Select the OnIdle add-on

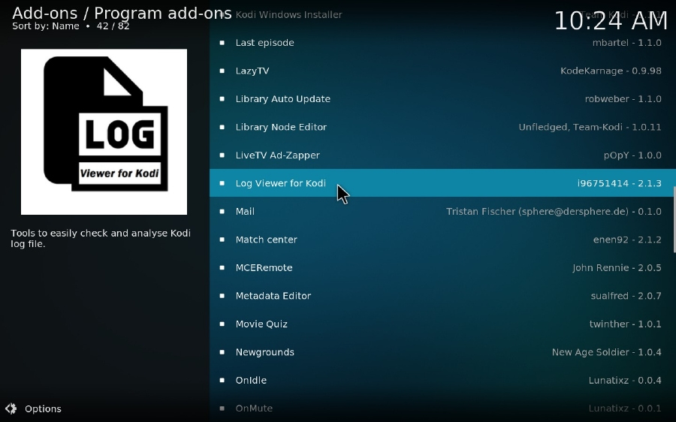pyautogui.click(x=442, y=380)
